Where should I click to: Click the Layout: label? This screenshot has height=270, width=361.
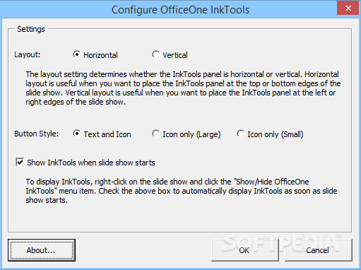(28, 54)
